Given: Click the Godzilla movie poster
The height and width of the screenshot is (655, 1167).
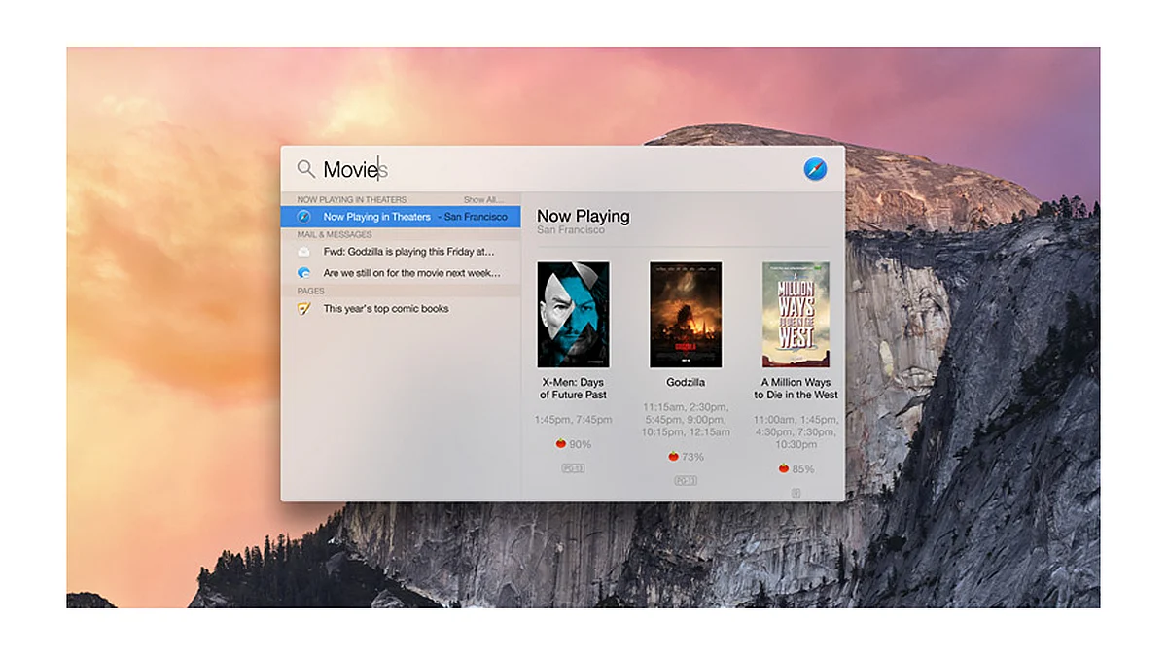Looking at the screenshot, I should (686, 315).
